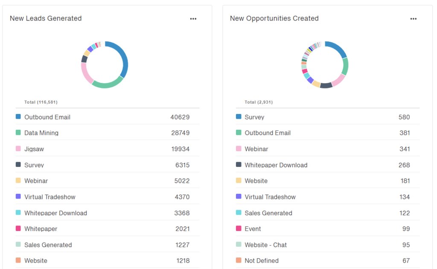437x269 pixels.
Task: Select the Website - Chat legend entry
Action: pyautogui.click(x=265, y=245)
